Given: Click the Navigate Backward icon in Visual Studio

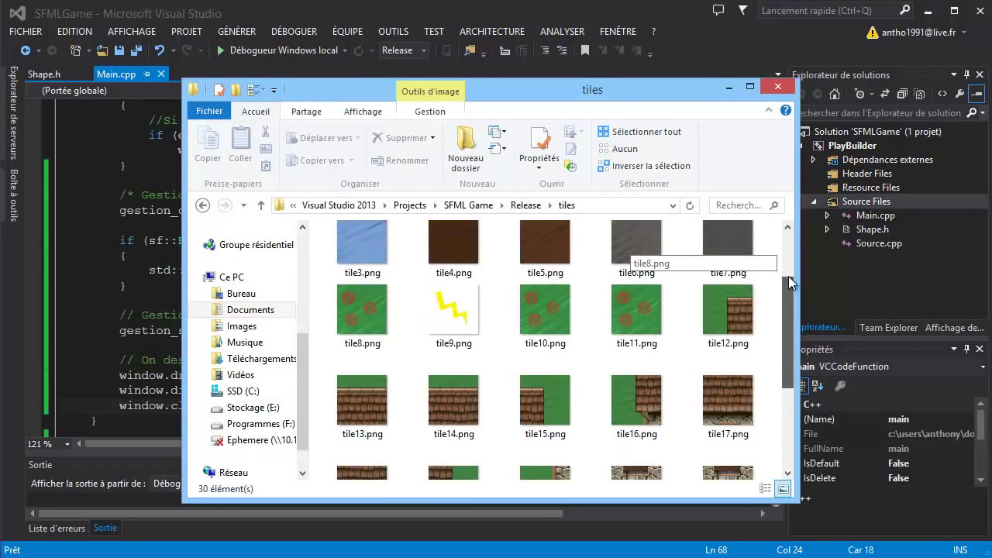Looking at the screenshot, I should pyautogui.click(x=26, y=50).
